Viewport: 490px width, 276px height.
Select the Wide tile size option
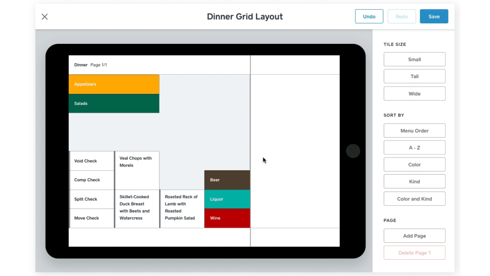(x=415, y=94)
